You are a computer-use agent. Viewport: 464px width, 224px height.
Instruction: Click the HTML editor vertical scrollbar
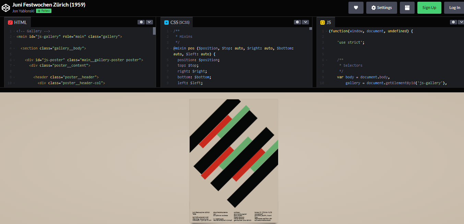(154, 31)
